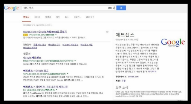Select the 웹문서 tab
This screenshot has width=191, height=104.
point(26,17)
